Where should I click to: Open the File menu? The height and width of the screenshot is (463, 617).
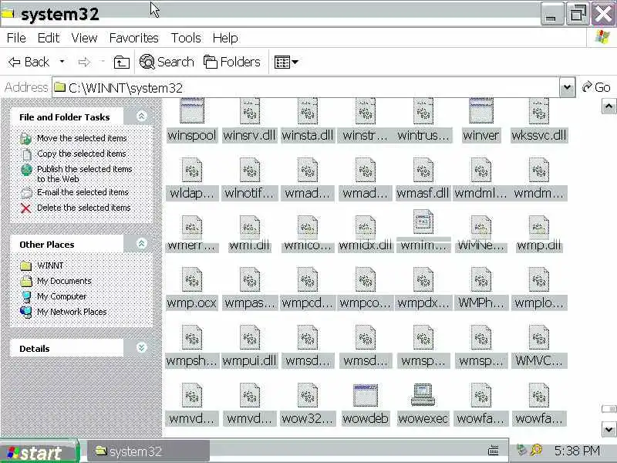click(x=16, y=38)
